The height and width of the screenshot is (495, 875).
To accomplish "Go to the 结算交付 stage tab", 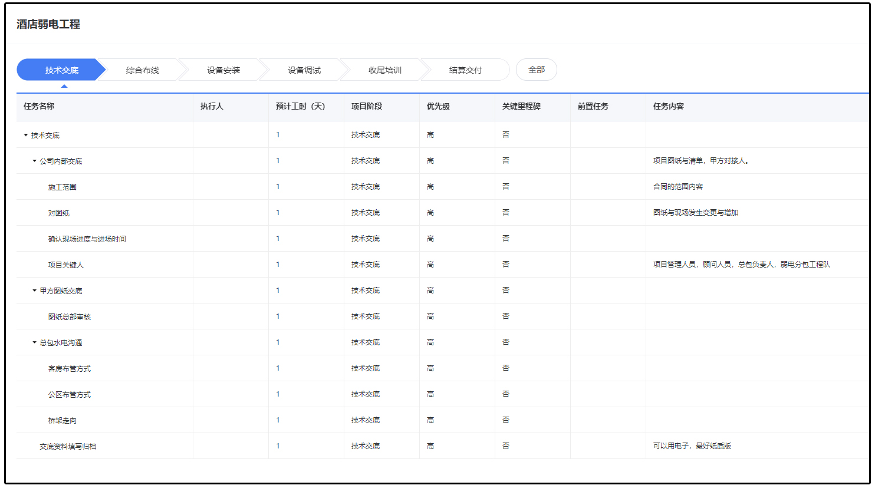I will point(465,70).
